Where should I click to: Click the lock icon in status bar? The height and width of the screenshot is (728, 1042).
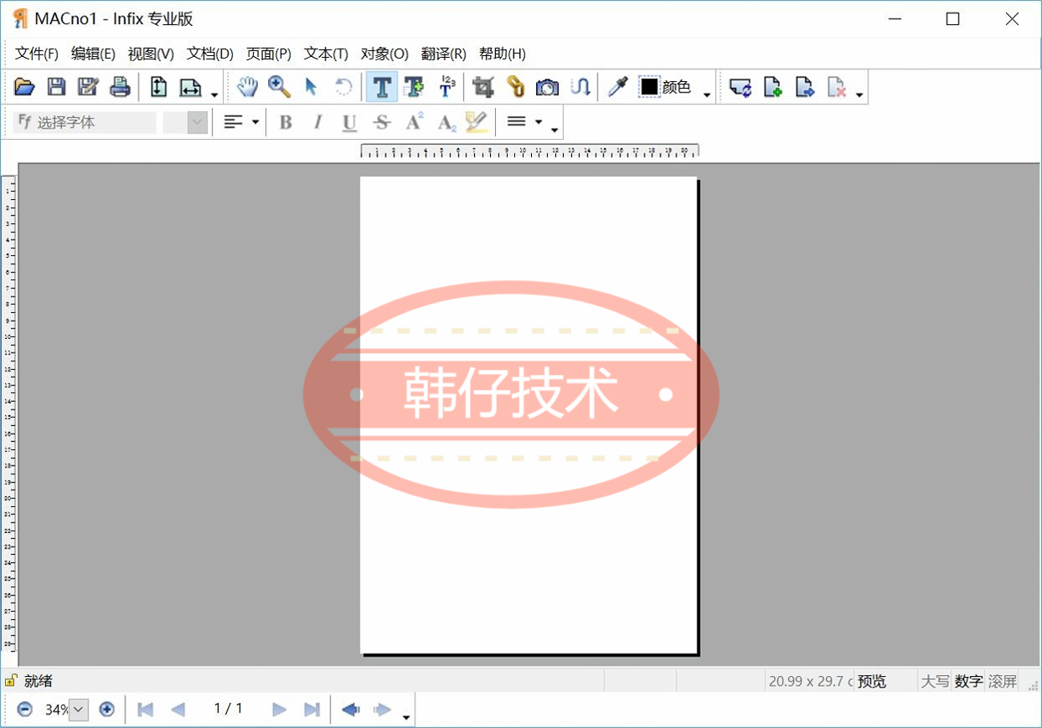pyautogui.click(x=11, y=681)
